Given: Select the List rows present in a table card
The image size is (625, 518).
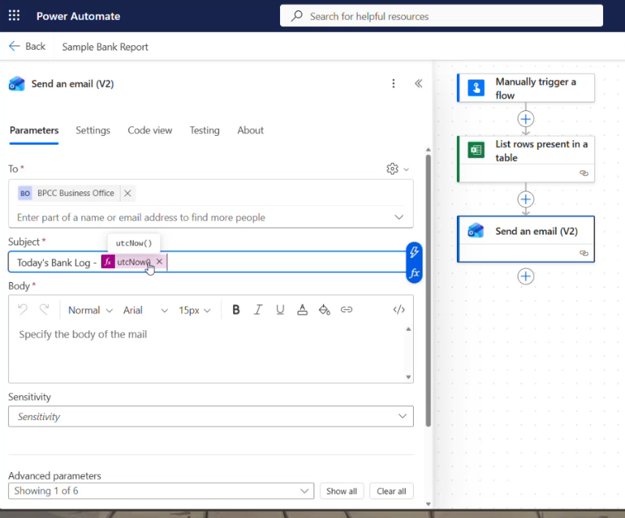Looking at the screenshot, I should (526, 159).
